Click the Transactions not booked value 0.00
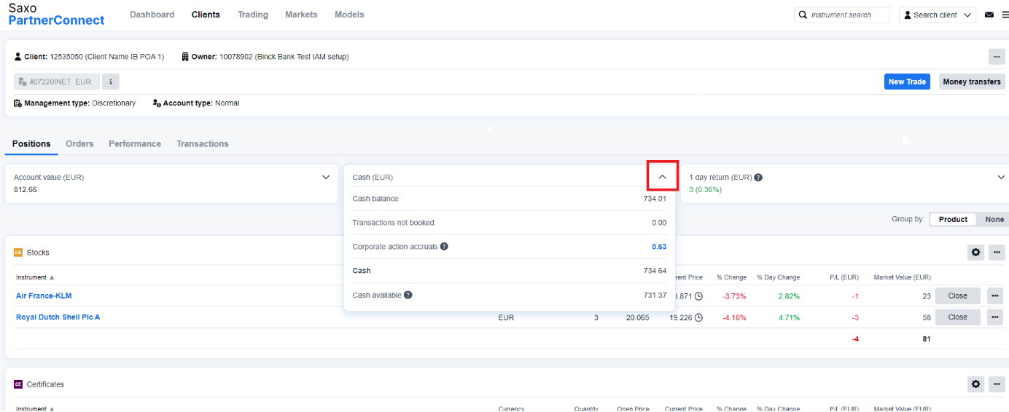 659,223
